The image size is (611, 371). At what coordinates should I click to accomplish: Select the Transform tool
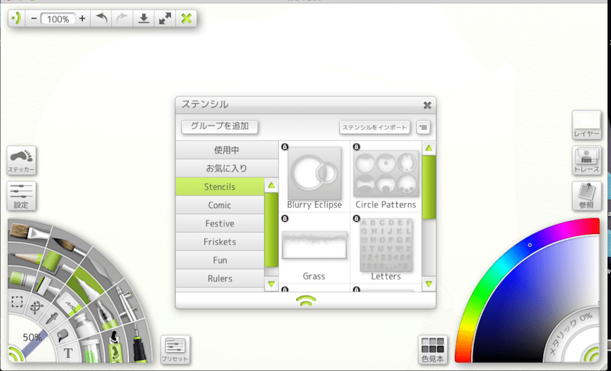[37, 307]
